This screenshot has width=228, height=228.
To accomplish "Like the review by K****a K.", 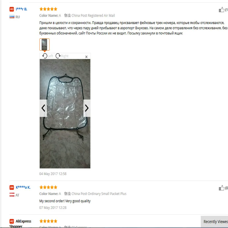I will point(222,188).
